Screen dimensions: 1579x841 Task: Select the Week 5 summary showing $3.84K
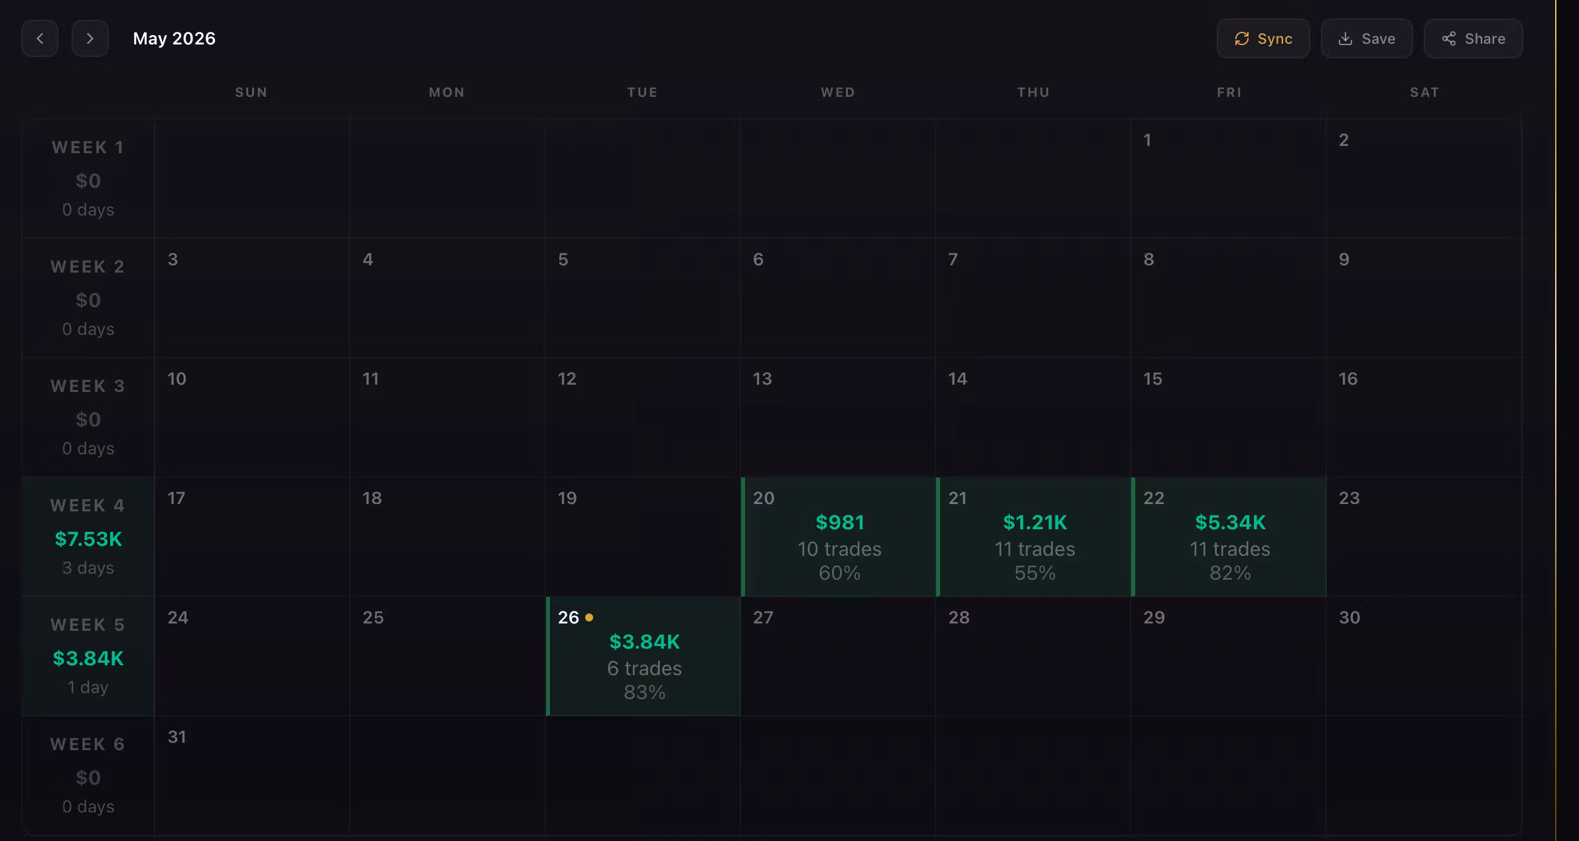[x=88, y=656]
